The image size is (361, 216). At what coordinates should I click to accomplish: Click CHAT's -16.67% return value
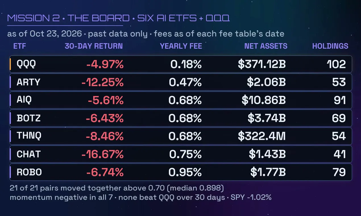(102, 154)
